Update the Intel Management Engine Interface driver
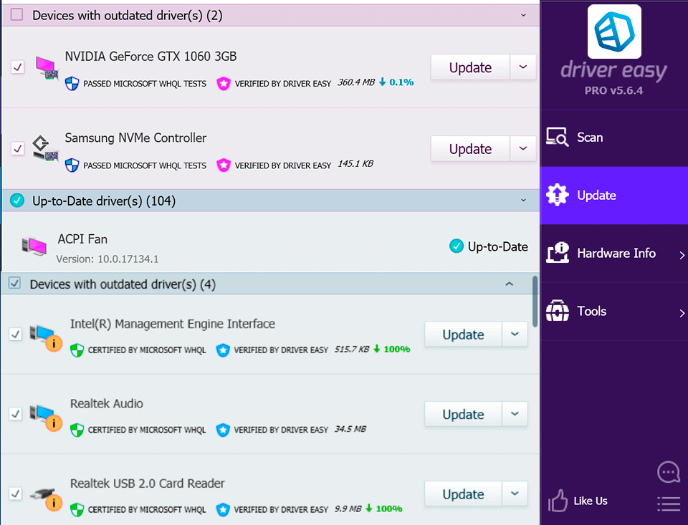The height and width of the screenshot is (525, 688). point(462,334)
